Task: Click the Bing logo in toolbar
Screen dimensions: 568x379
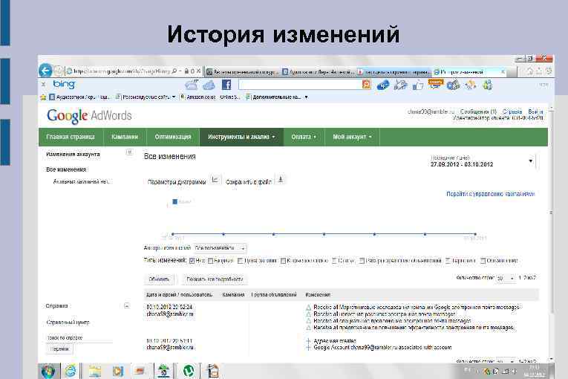Action: click(x=64, y=85)
